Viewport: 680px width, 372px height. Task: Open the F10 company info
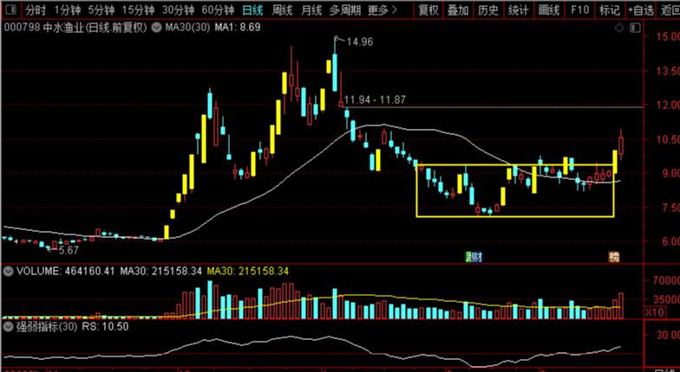[x=579, y=10]
